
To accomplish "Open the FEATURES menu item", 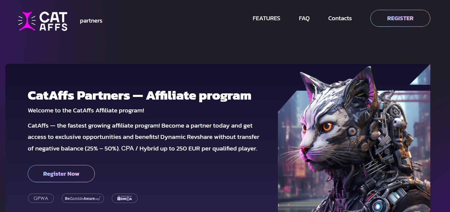I will point(266,18).
